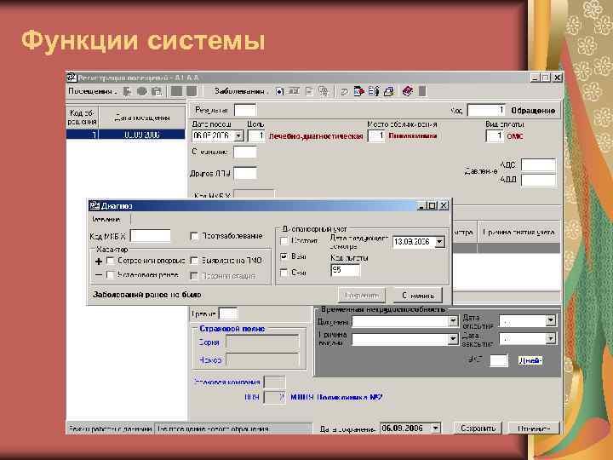613x460 pixels.
Task: Click the blue Дней link
Action: (530, 360)
